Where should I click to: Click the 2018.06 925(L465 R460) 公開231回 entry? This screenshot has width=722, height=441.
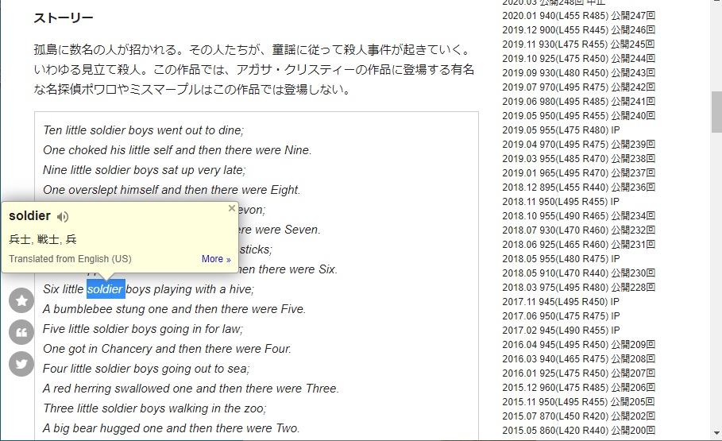click(x=578, y=244)
